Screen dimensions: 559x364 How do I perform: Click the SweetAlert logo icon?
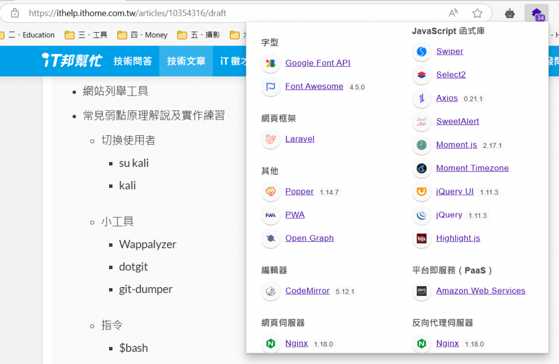[421, 122]
